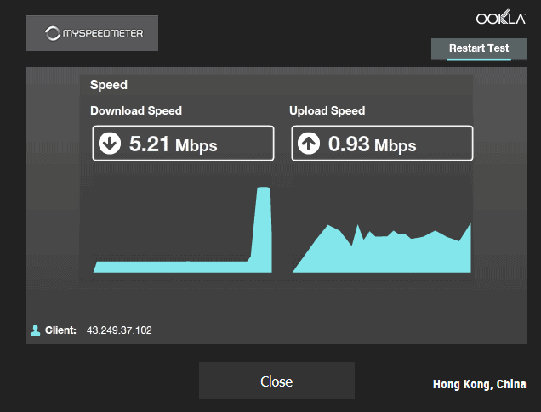Click the Upload Speed label
The image size is (541, 412).
pos(327,110)
